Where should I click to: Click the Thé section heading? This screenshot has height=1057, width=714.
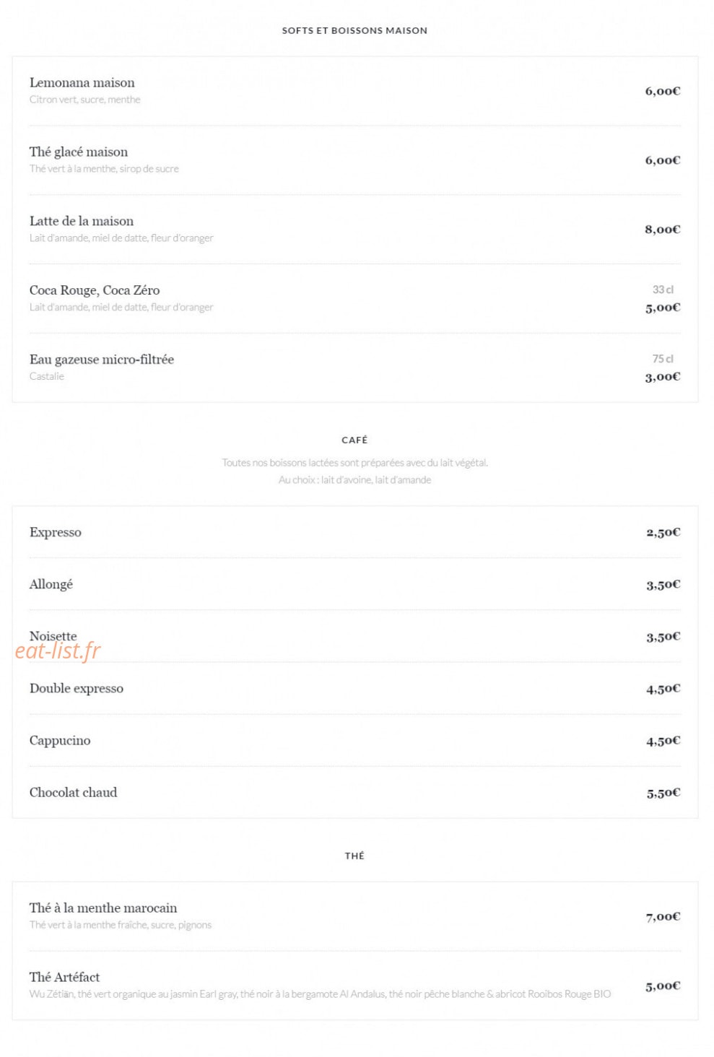pos(354,856)
